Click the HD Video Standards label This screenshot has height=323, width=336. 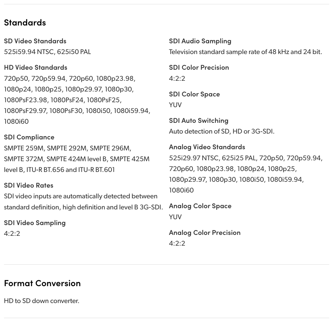coord(36,67)
